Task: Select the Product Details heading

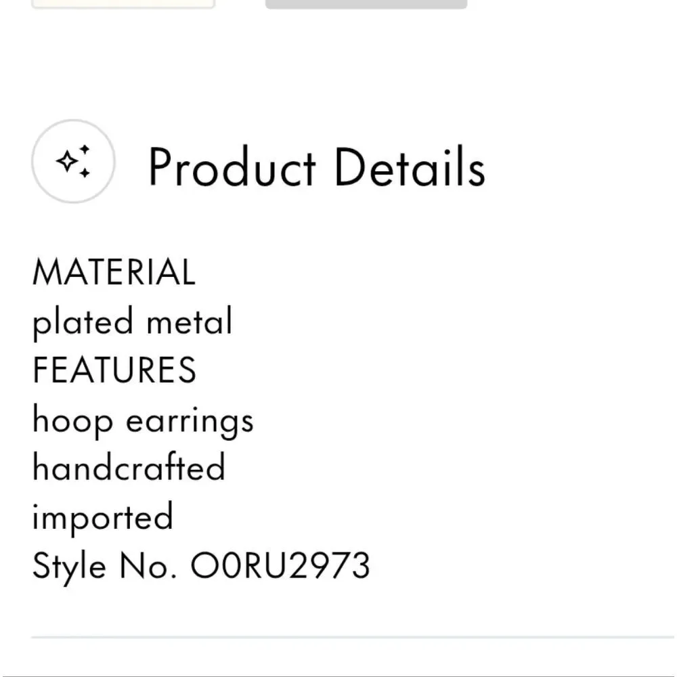Action: point(318,167)
